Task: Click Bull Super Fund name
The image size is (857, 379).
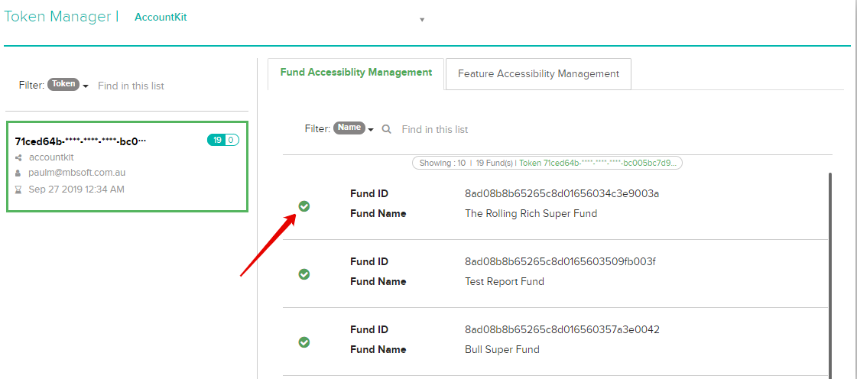Action: (502, 349)
